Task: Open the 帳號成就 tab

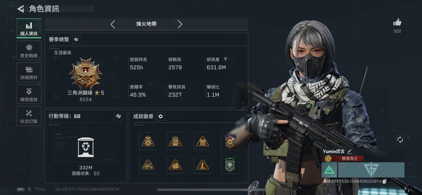Action: (29, 94)
